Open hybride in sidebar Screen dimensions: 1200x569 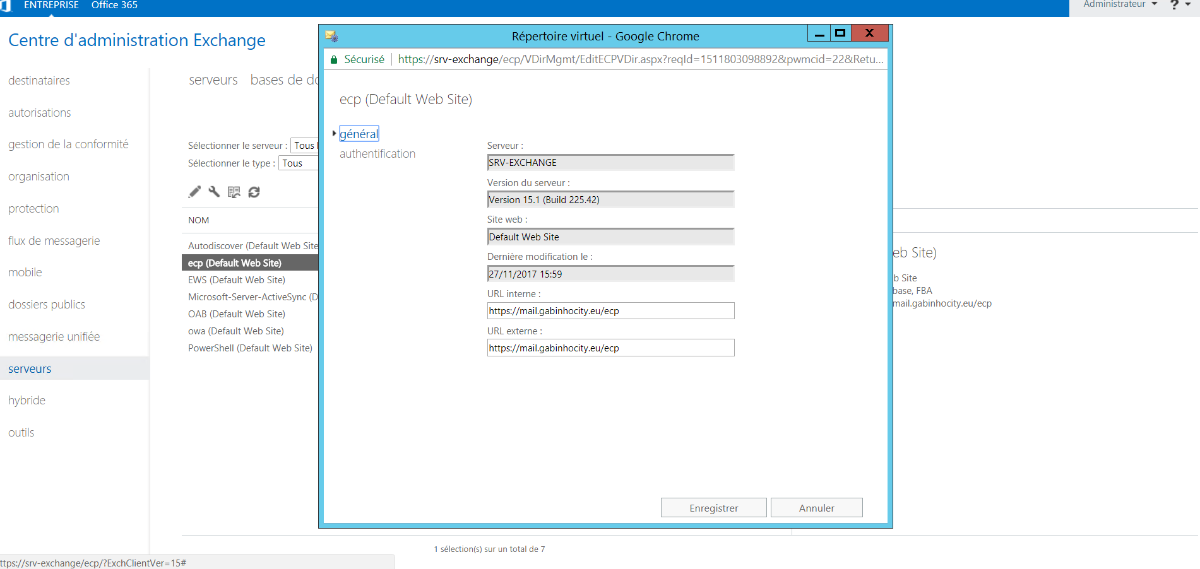coord(27,401)
